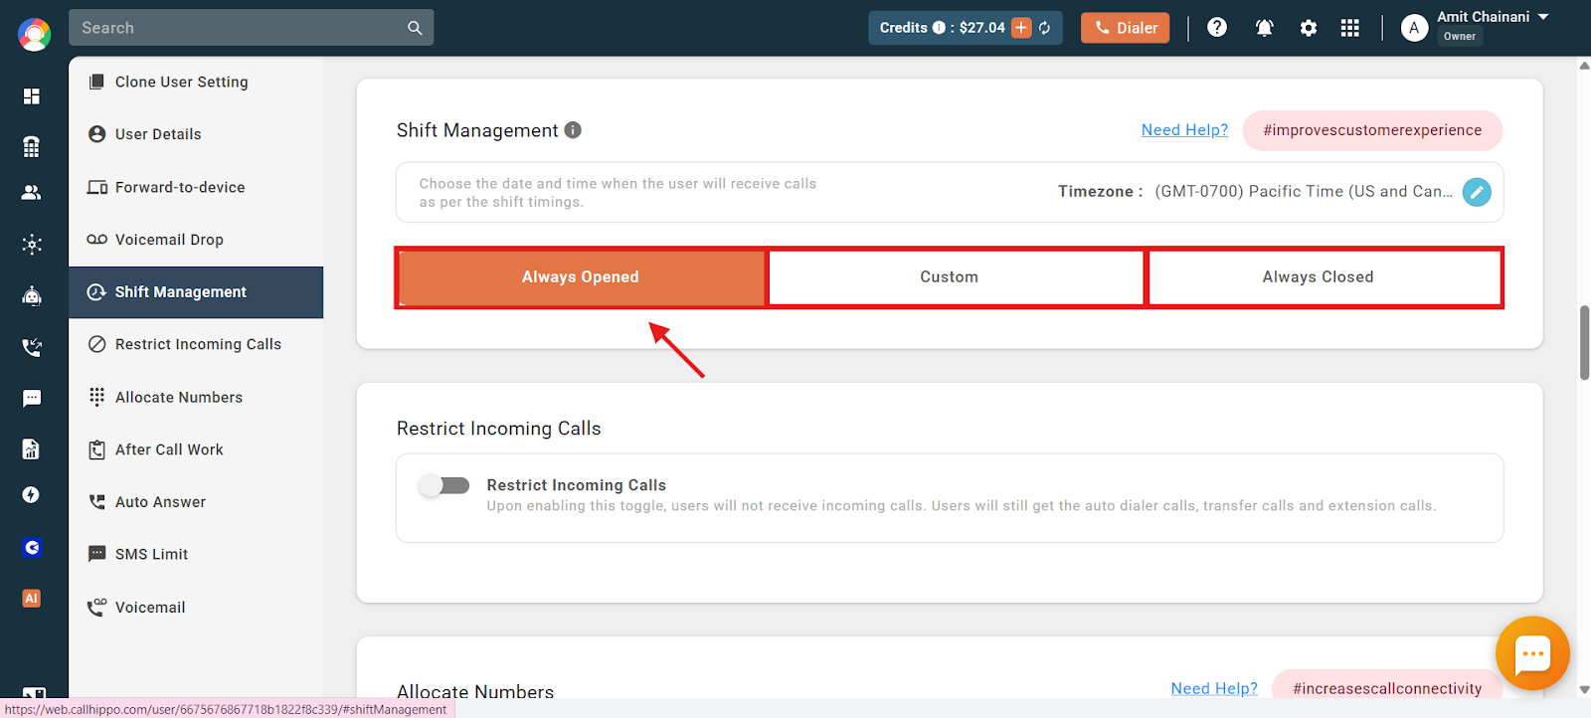
Task: Open the bot icon in left rail
Action: [32, 295]
